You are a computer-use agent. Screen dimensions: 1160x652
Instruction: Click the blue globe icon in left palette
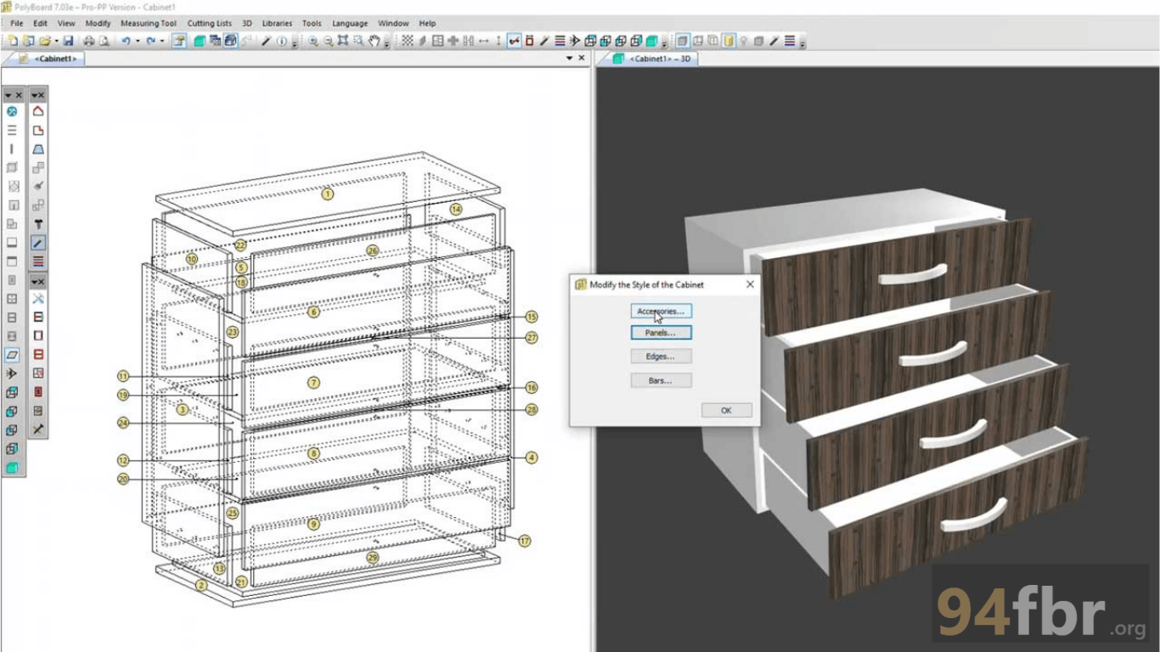(x=12, y=111)
